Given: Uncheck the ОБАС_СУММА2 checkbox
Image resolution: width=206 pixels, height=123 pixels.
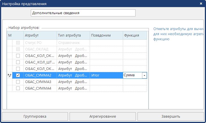Looking at the screenshot, I should click(x=18, y=75).
